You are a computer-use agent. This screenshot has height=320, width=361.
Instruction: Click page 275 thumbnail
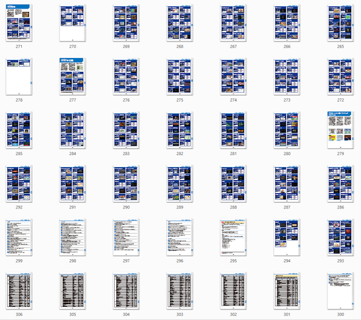pos(180,77)
